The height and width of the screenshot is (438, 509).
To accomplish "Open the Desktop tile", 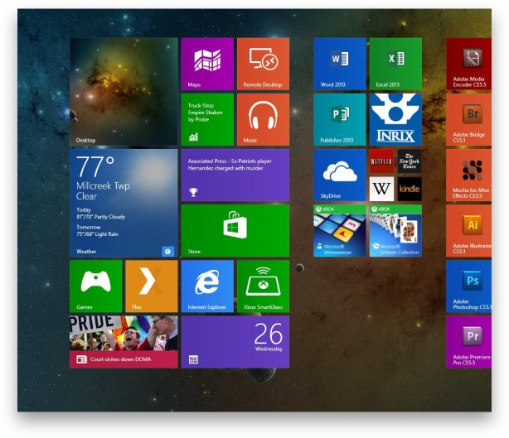I will coord(124,91).
